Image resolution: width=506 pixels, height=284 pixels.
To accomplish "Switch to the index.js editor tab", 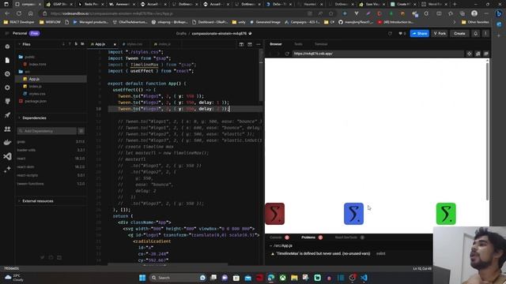I will [164, 44].
